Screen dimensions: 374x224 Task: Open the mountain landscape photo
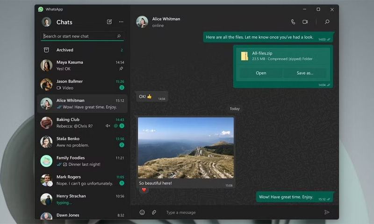[186, 147]
